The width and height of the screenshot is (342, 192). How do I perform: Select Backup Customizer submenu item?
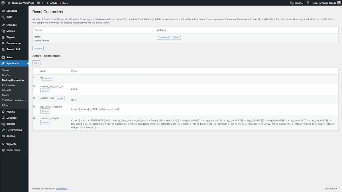pos(13,80)
